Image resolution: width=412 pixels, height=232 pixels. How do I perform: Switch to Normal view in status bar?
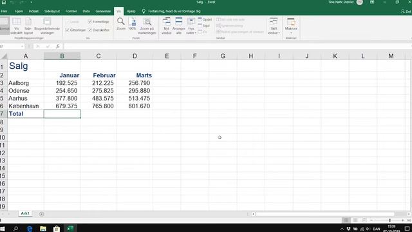pyautogui.click(x=346, y=220)
